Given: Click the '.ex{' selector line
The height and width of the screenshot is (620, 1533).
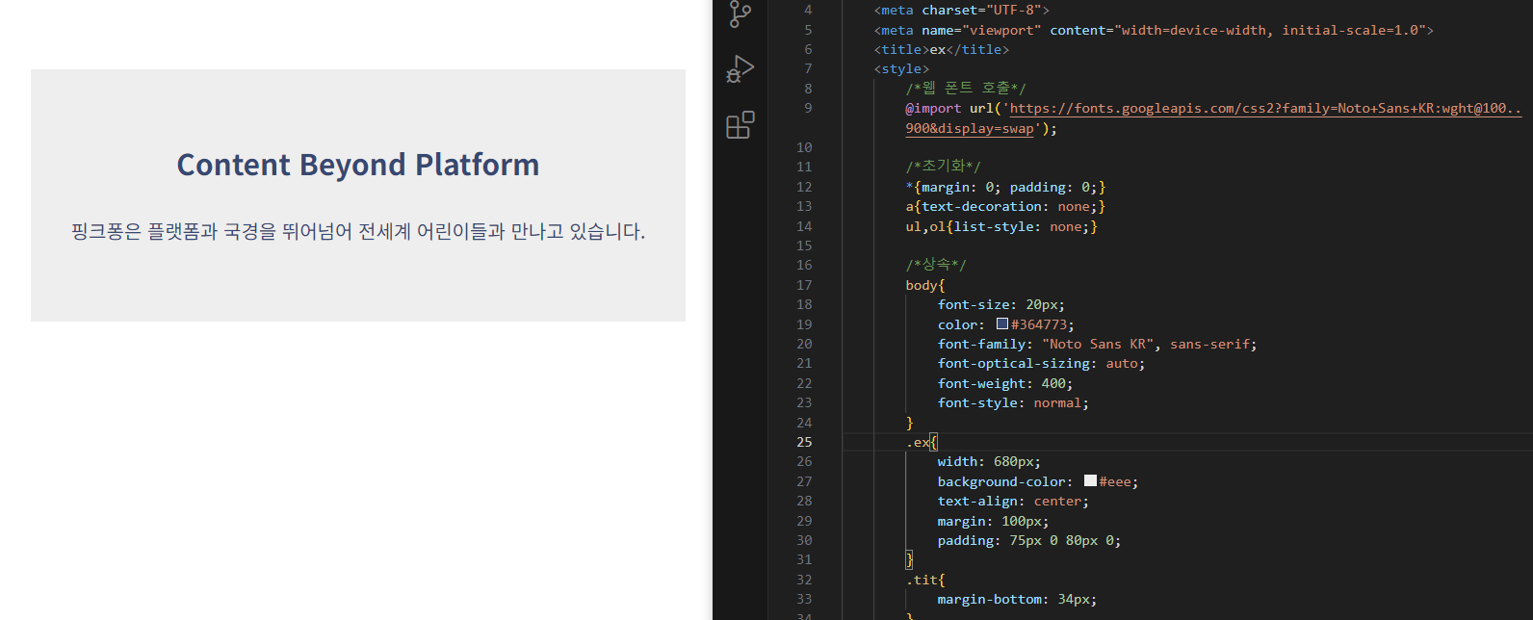Looking at the screenshot, I should (x=922, y=442).
